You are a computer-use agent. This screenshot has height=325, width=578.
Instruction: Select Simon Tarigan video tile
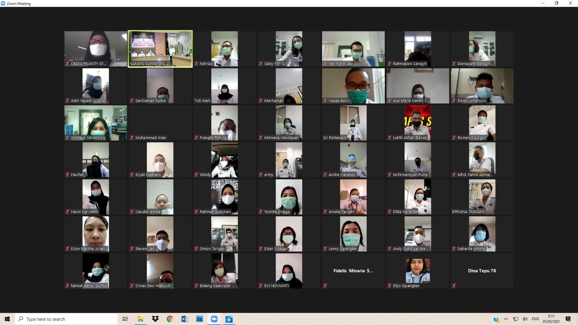point(224,234)
